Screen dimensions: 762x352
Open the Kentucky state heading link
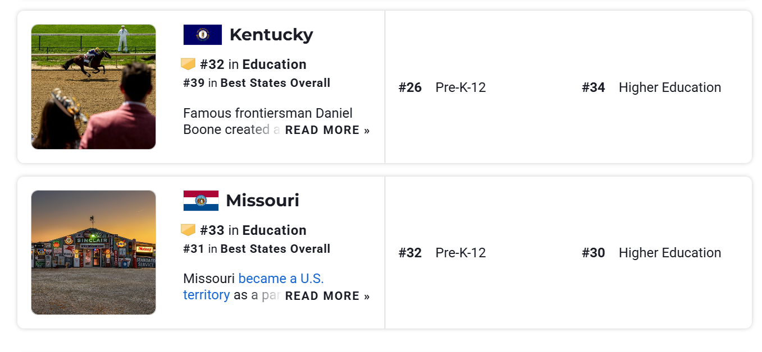click(271, 35)
